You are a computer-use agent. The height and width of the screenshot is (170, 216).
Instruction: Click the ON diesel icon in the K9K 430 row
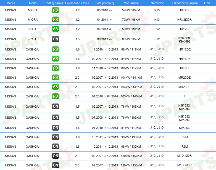[55, 128]
